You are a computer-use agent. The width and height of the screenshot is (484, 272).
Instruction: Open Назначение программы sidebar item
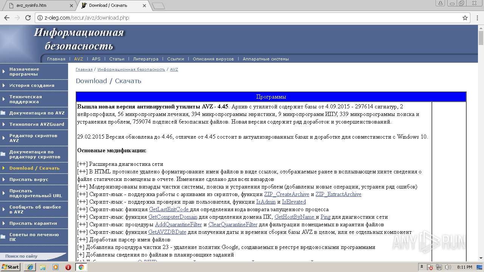pos(34,72)
